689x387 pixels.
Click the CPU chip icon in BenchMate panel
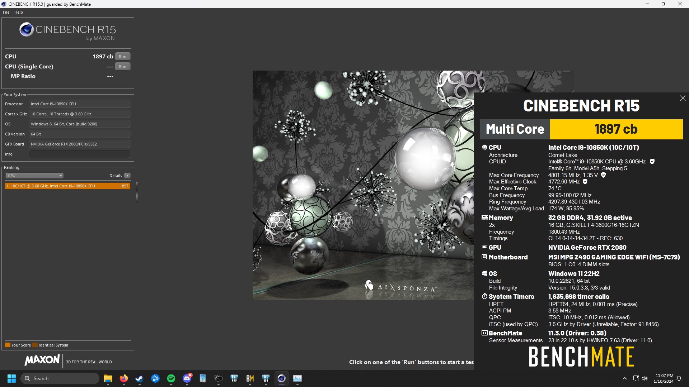[x=484, y=147]
